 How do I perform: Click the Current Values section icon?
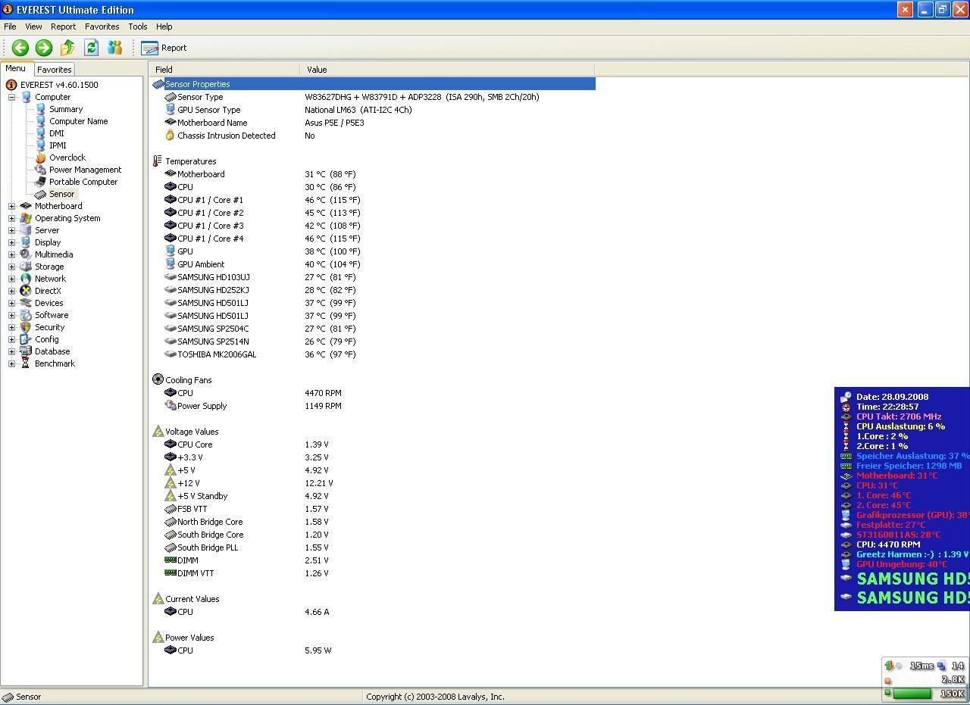coord(158,599)
